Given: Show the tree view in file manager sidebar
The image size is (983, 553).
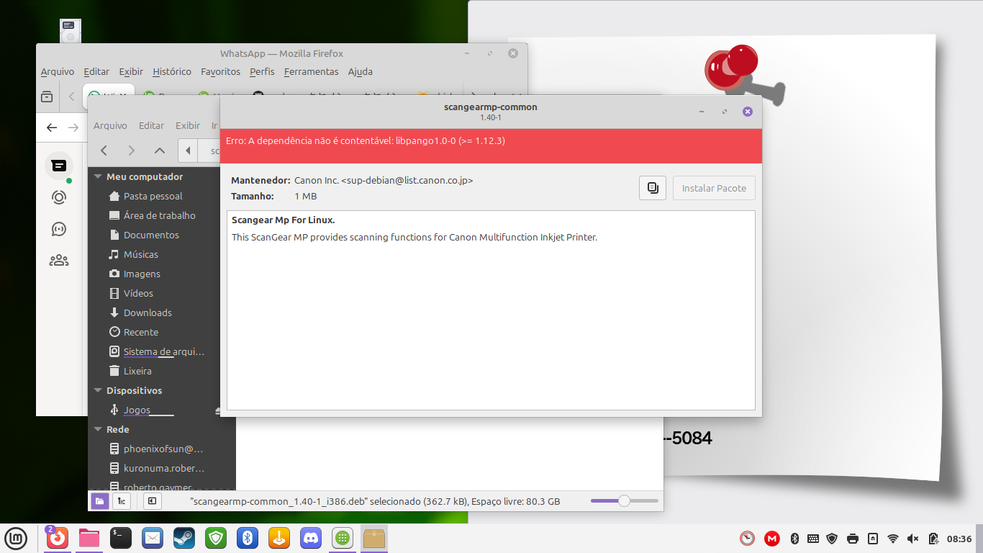Looking at the screenshot, I should (x=122, y=501).
